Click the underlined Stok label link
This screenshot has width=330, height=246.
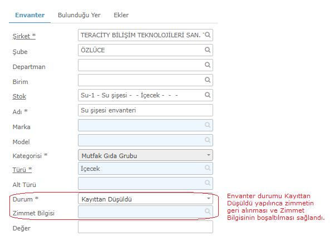click(x=19, y=96)
